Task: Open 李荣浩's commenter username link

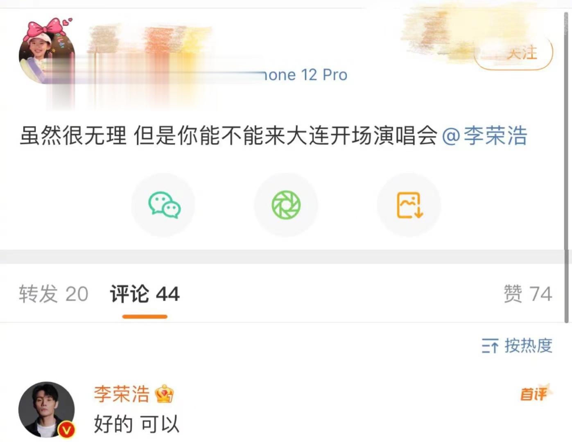Action: [122, 394]
